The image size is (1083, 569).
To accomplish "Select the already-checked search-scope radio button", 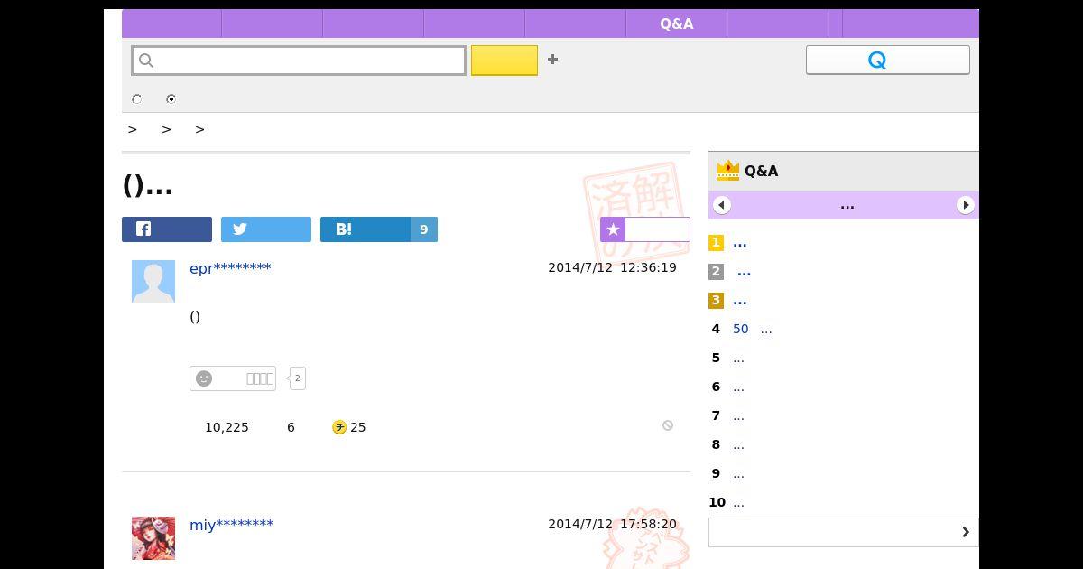I will (171, 99).
